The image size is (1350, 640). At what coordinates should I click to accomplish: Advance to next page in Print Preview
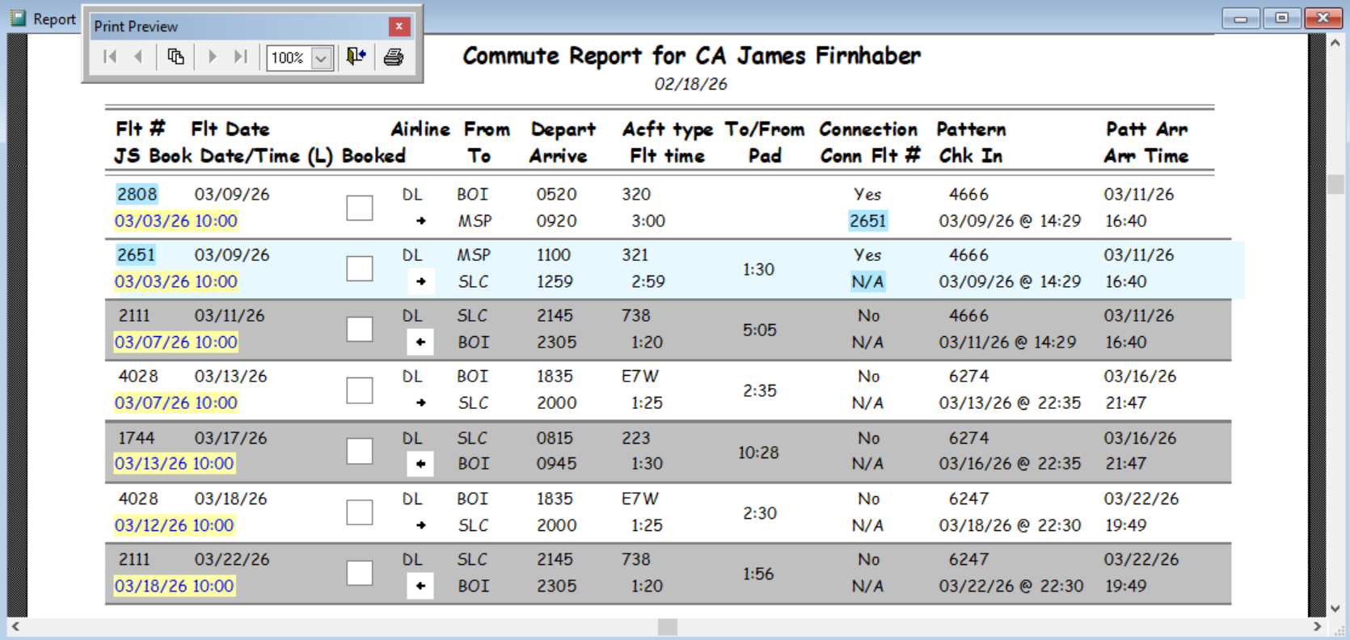click(213, 57)
